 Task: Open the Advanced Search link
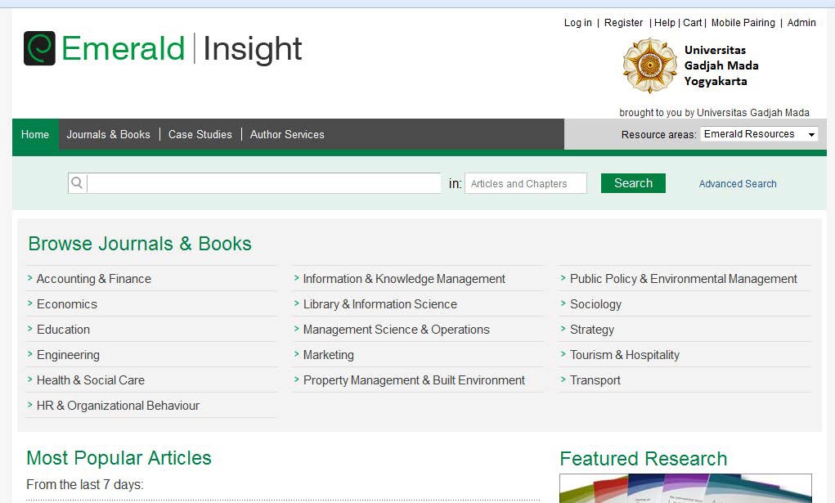[738, 184]
